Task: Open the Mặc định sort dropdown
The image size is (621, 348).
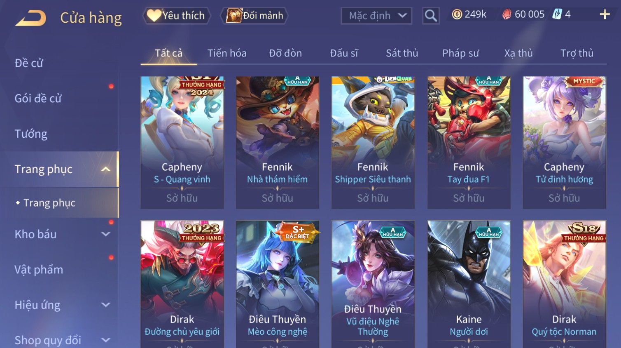Action: [376, 16]
